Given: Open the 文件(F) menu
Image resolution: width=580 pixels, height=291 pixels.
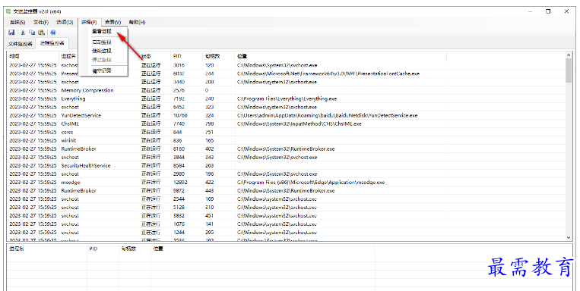Looking at the screenshot, I should coord(41,23).
